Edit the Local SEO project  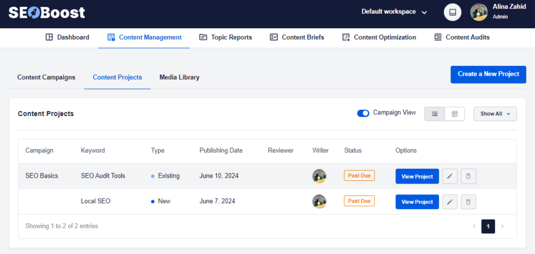pos(450,202)
